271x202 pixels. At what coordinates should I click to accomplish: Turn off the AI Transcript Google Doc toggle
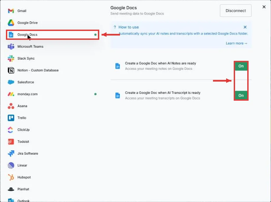click(241, 95)
